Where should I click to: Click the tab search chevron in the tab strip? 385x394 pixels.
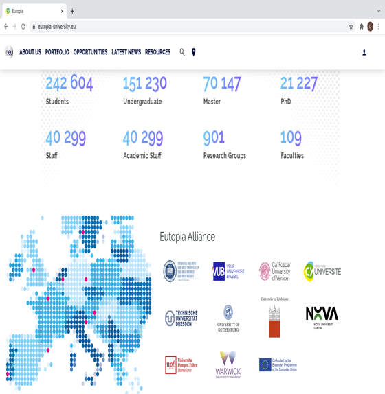378,11
